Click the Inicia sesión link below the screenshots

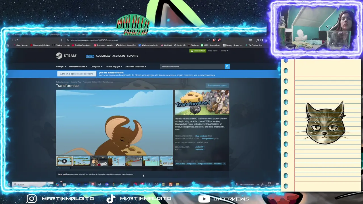pos(63,174)
